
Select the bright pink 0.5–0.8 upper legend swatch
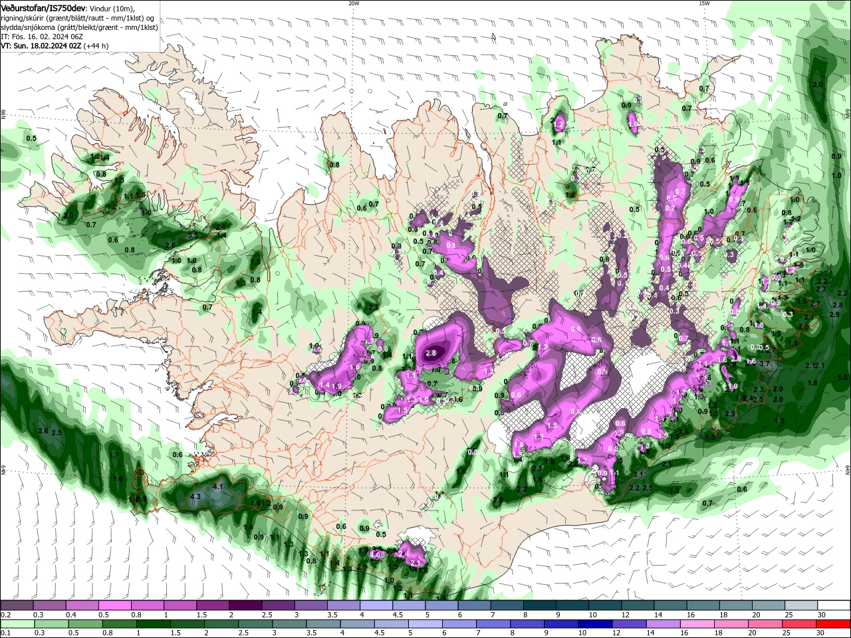114,606
